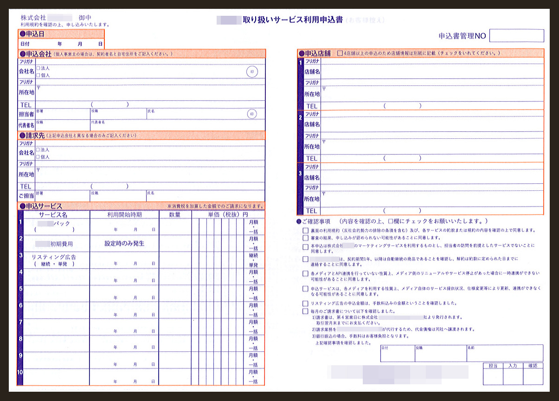The height and width of the screenshot is (401, 559).
Task: Click 請求先 TEL field
Action: coord(149,187)
